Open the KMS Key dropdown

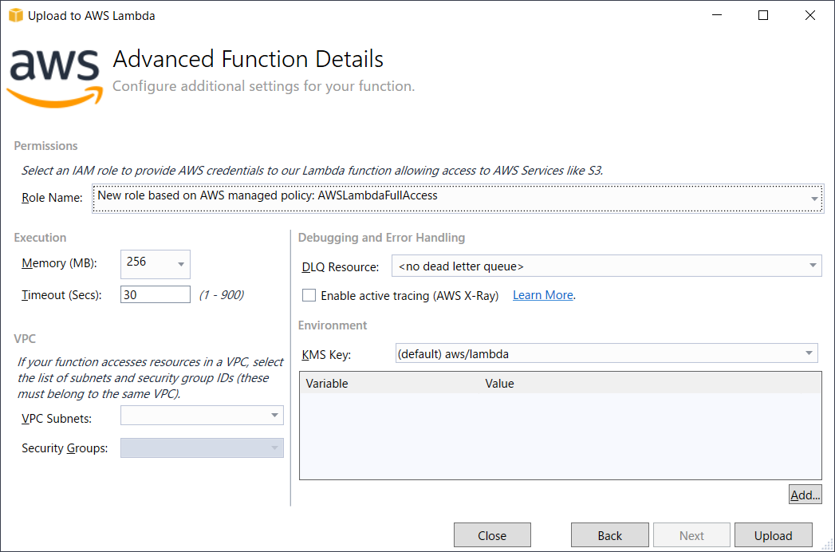pyautogui.click(x=606, y=353)
